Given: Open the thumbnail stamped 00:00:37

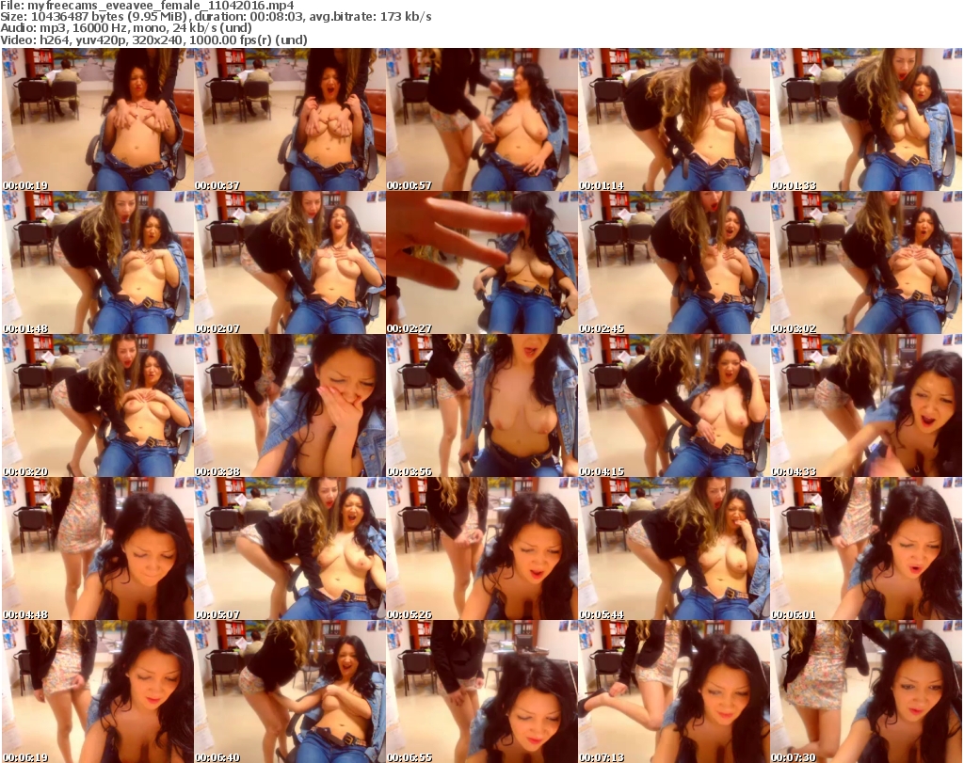Looking at the screenshot, I should point(290,119).
